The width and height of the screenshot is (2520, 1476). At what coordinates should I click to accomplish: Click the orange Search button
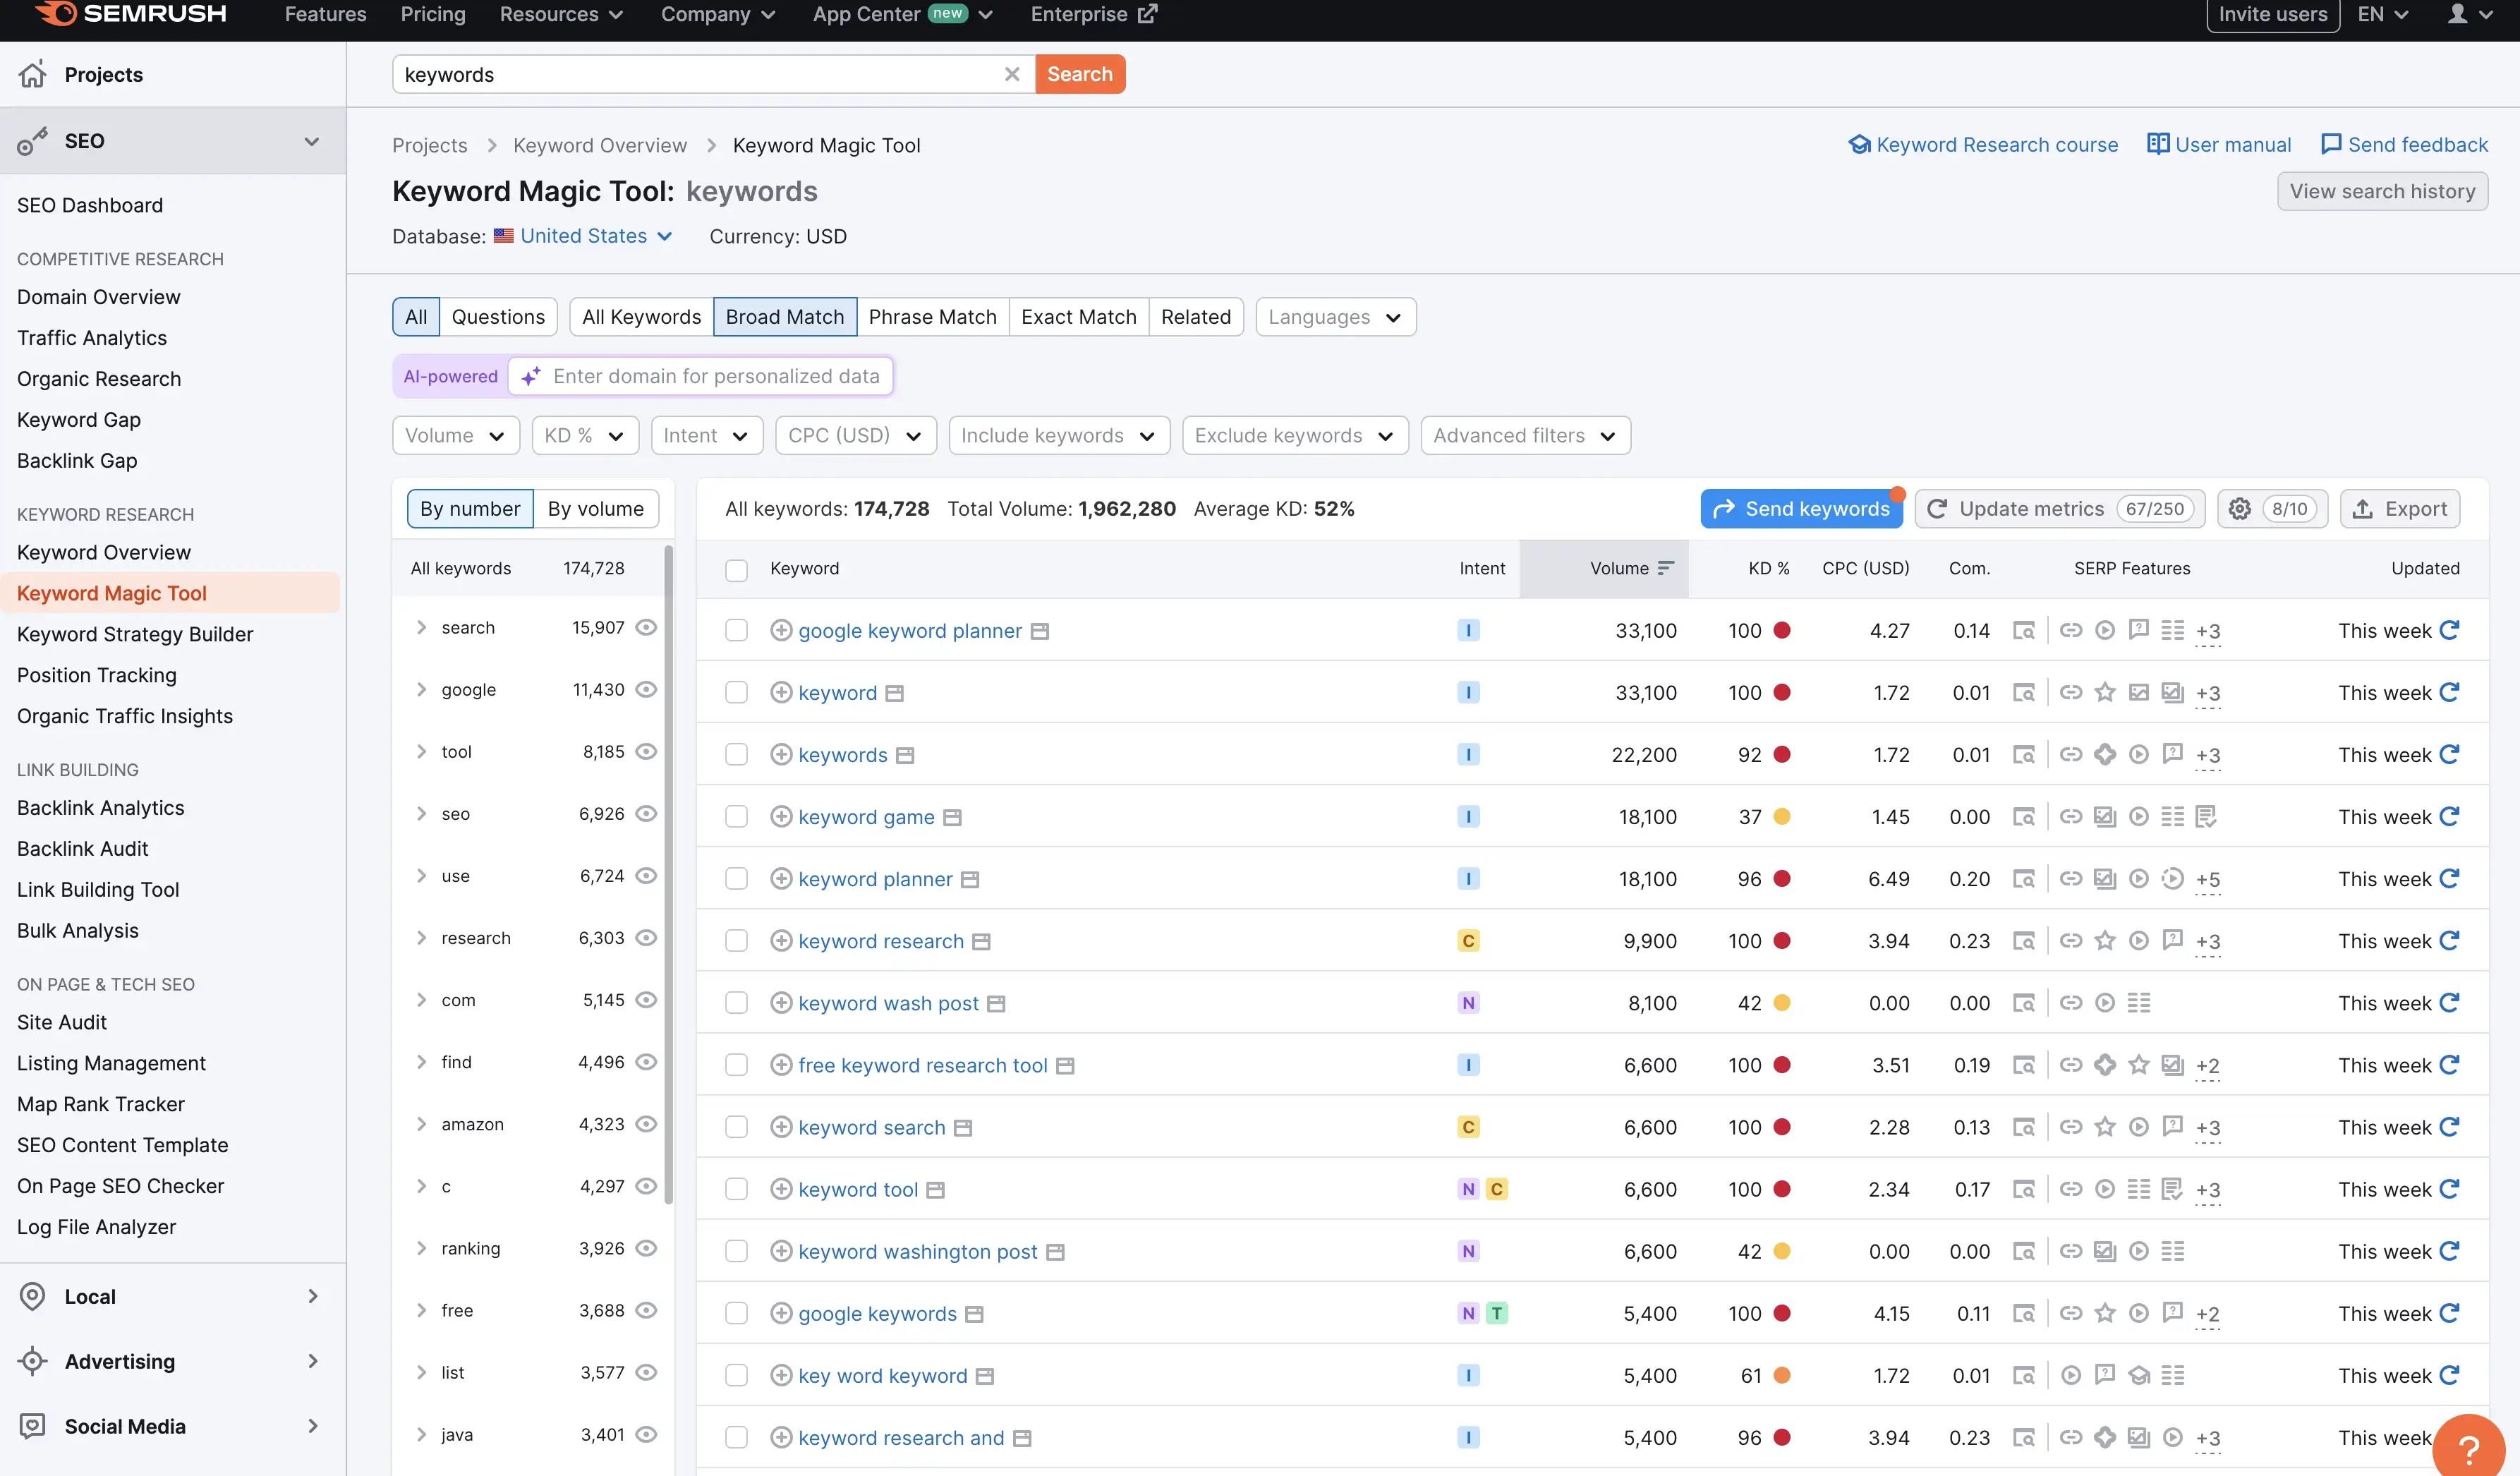click(1080, 74)
